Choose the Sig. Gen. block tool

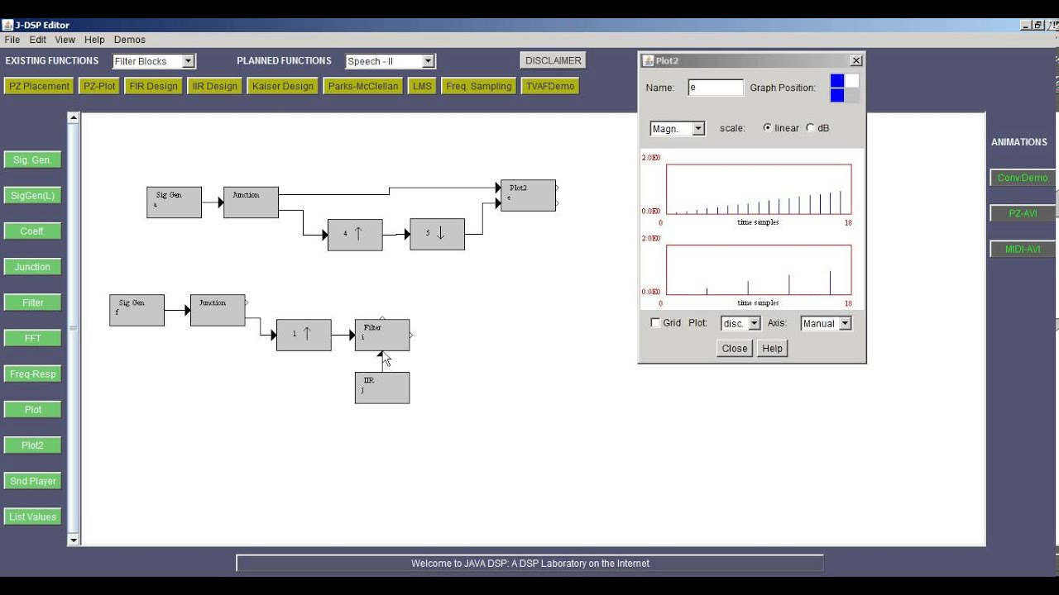(32, 159)
